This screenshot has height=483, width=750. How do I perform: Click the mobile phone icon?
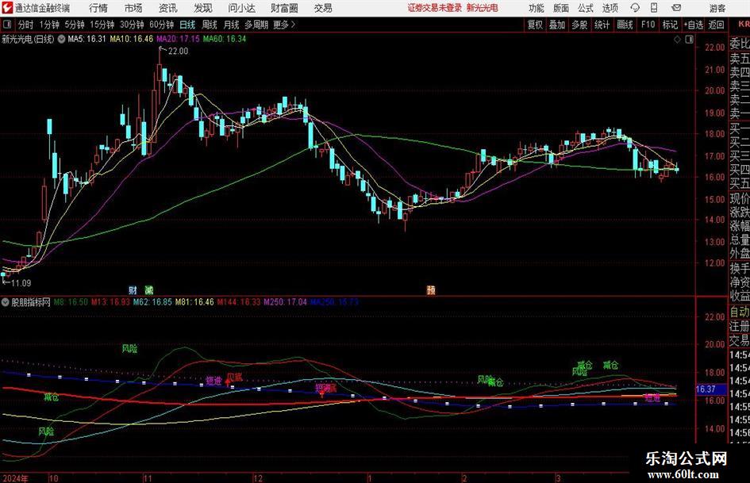[654, 8]
